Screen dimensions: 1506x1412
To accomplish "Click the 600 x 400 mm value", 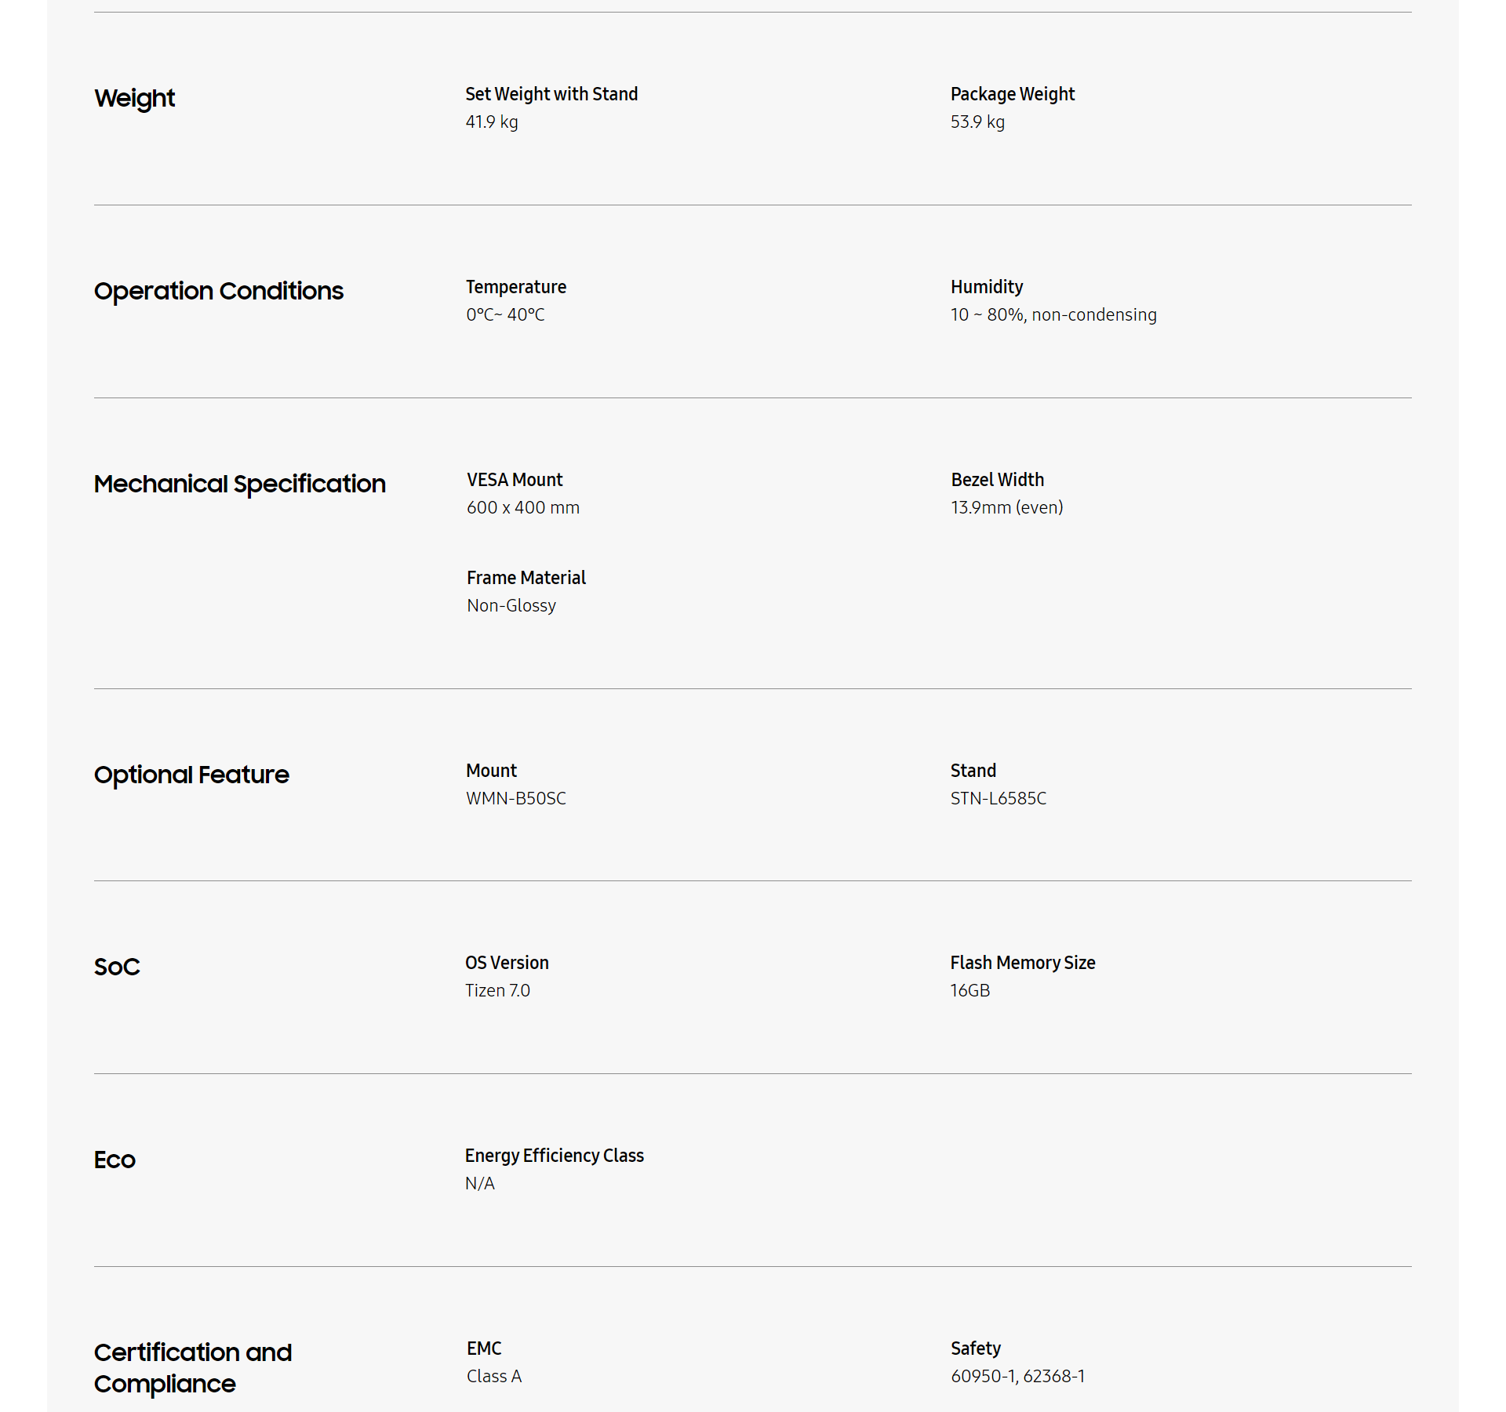I will 523,507.
